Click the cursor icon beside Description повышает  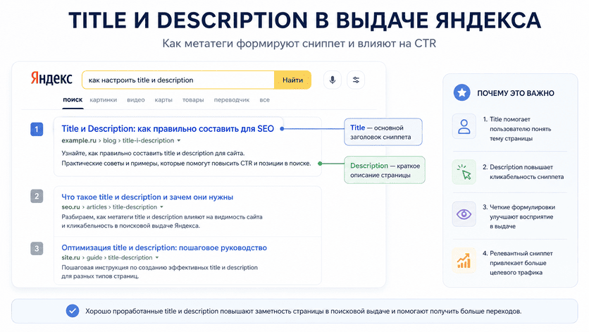(x=464, y=172)
